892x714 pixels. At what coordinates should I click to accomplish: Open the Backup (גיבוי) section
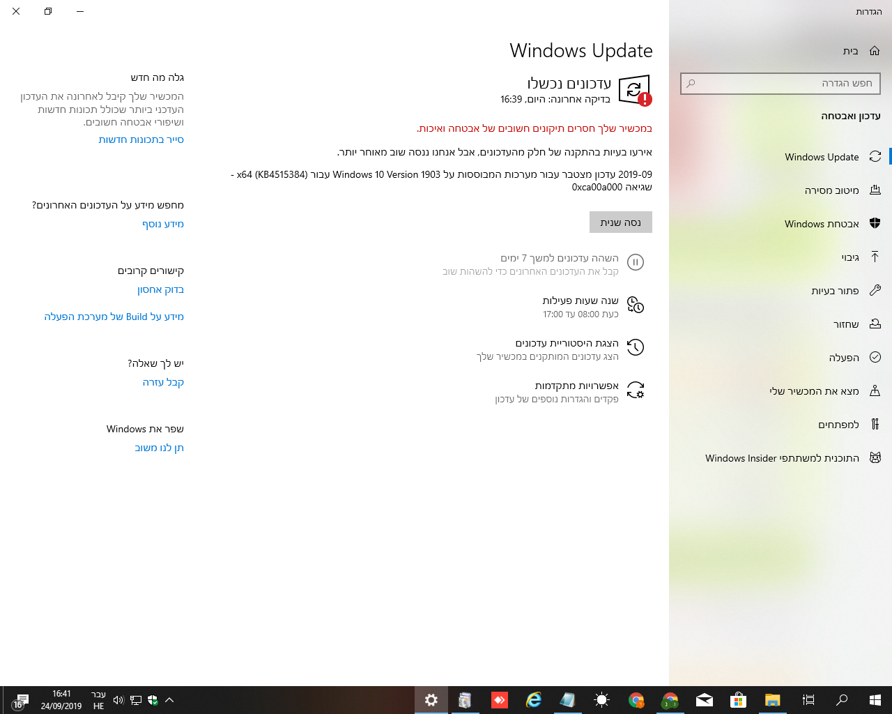point(780,257)
